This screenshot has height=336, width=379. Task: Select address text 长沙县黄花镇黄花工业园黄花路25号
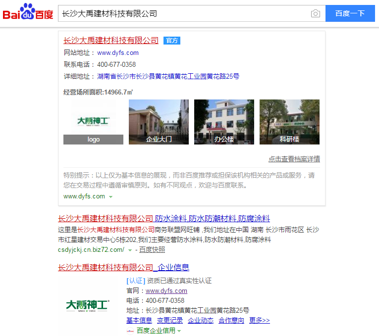point(197,310)
